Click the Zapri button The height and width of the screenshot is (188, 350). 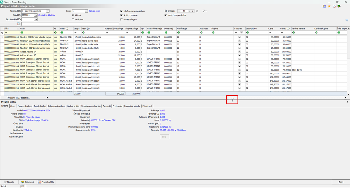click(341, 182)
